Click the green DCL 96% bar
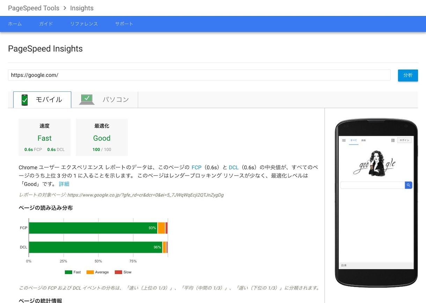426x303 pixels. (x=96, y=247)
